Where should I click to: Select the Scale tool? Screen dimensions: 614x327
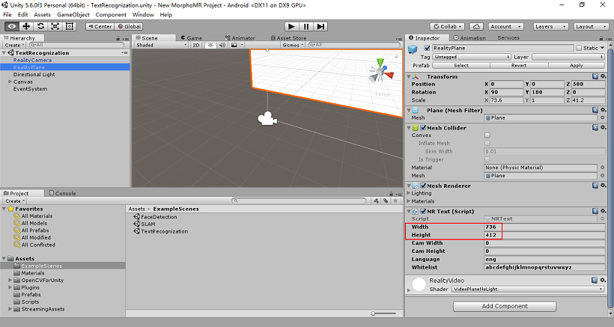point(55,26)
